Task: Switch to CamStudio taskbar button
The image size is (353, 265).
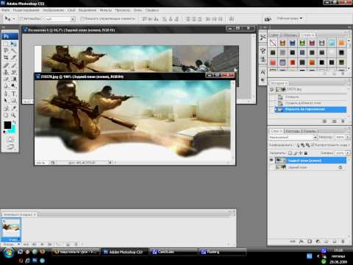Action: click(x=174, y=252)
